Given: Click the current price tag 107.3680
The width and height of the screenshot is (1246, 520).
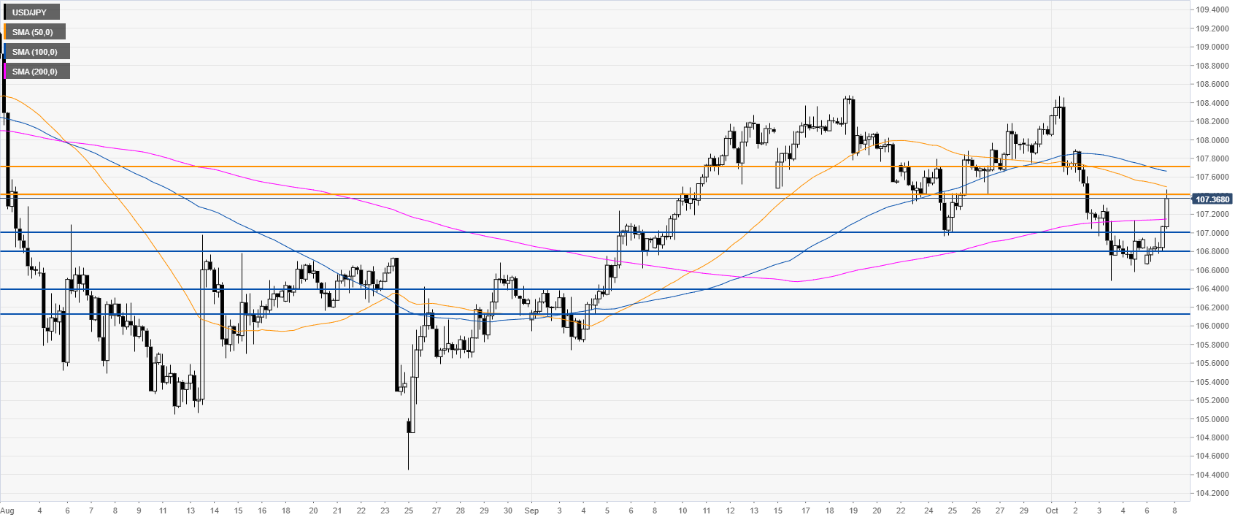Looking at the screenshot, I should [1212, 199].
